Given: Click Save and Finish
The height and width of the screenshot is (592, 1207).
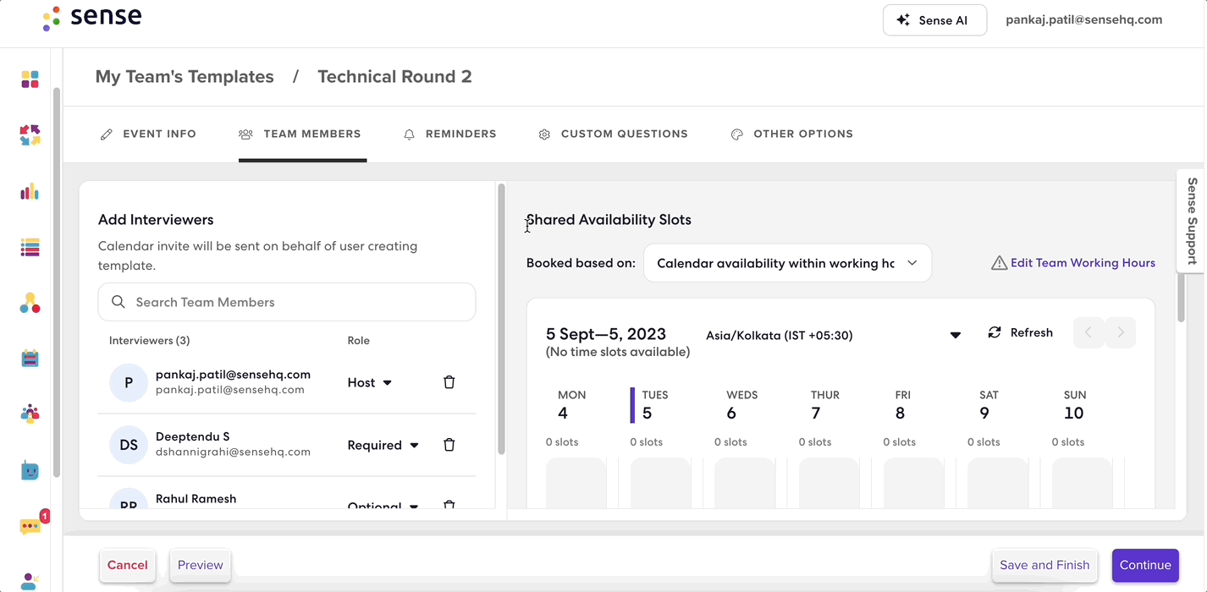Looking at the screenshot, I should tap(1044, 565).
